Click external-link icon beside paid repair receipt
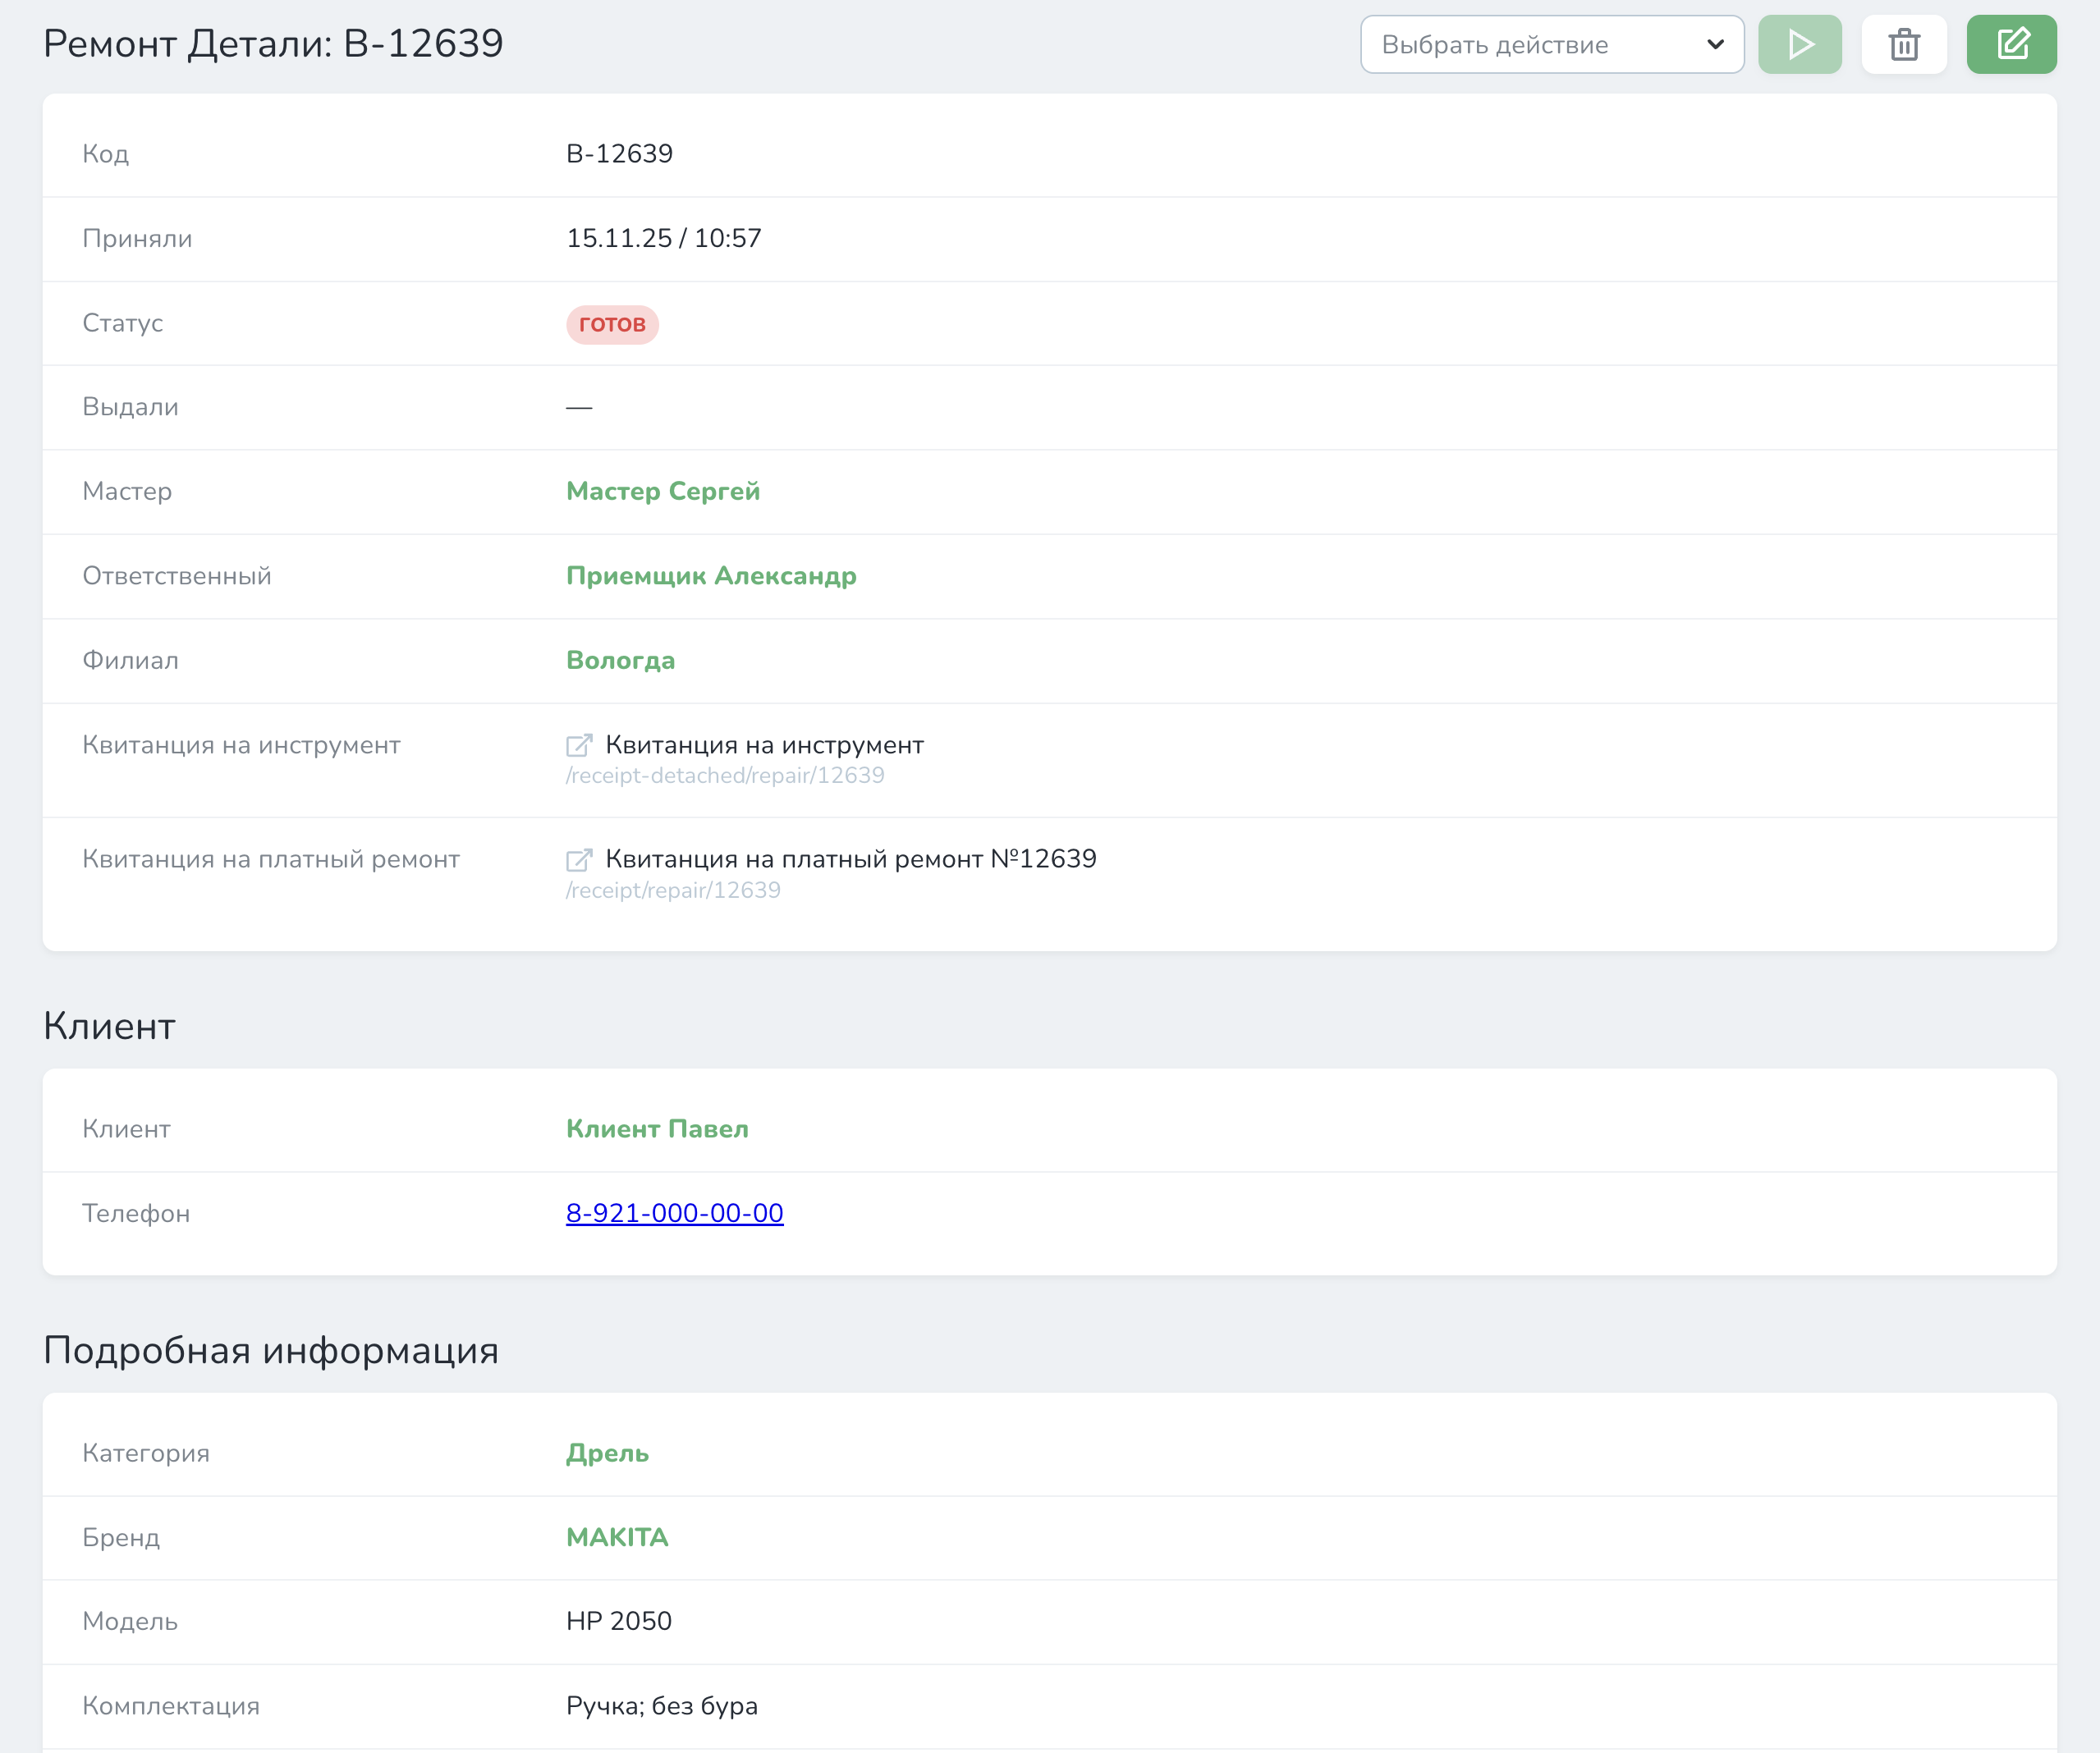This screenshot has height=1753, width=2100. (579, 859)
